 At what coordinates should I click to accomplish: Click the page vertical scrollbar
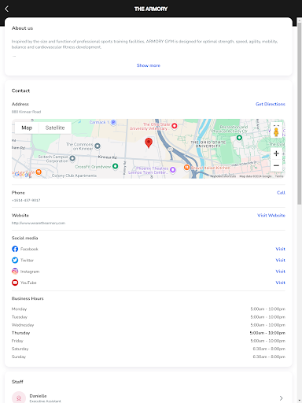[300, 113]
